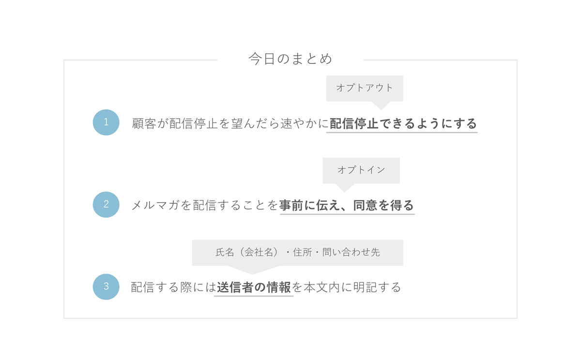Viewport: 581px width, 363px height.
Task: Click bold text 配信停止できるようにする
Action: pyautogui.click(x=403, y=123)
